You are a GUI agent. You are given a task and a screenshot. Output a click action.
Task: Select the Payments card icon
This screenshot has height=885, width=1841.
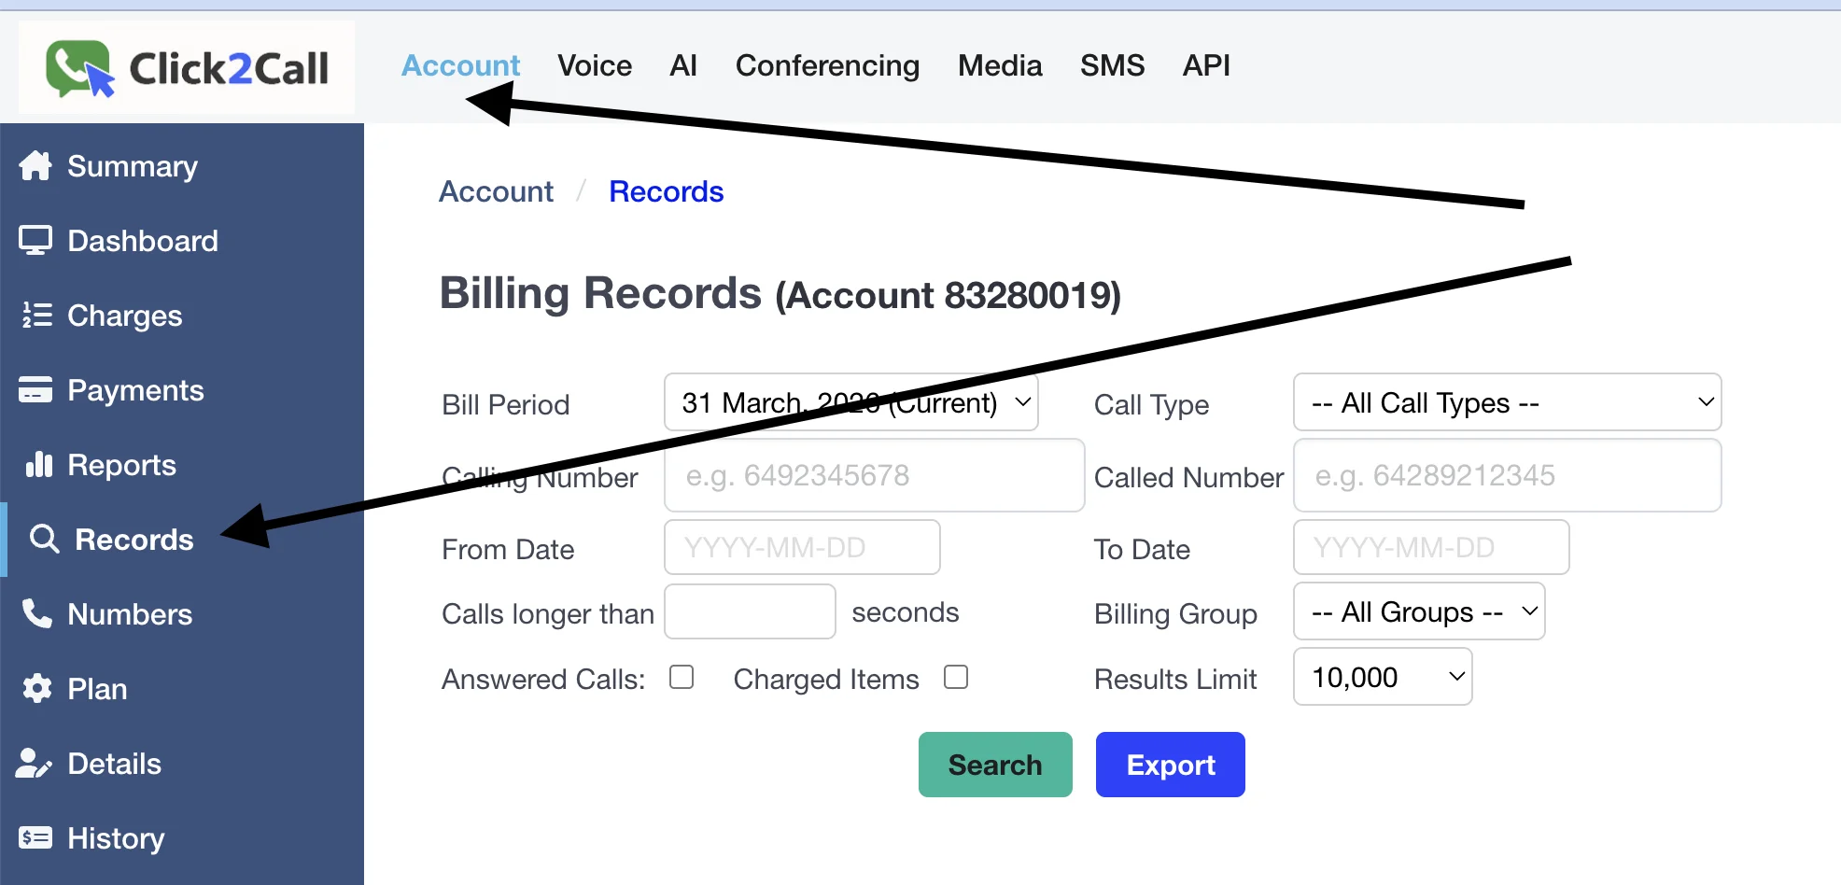(35, 389)
